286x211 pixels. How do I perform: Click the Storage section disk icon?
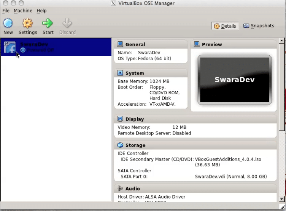(120, 145)
